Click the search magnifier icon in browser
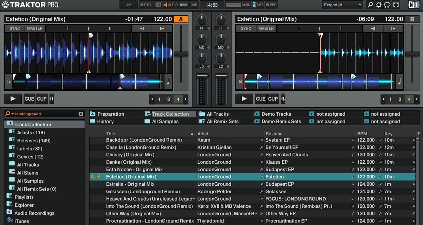423x225 pixels. coord(7,114)
